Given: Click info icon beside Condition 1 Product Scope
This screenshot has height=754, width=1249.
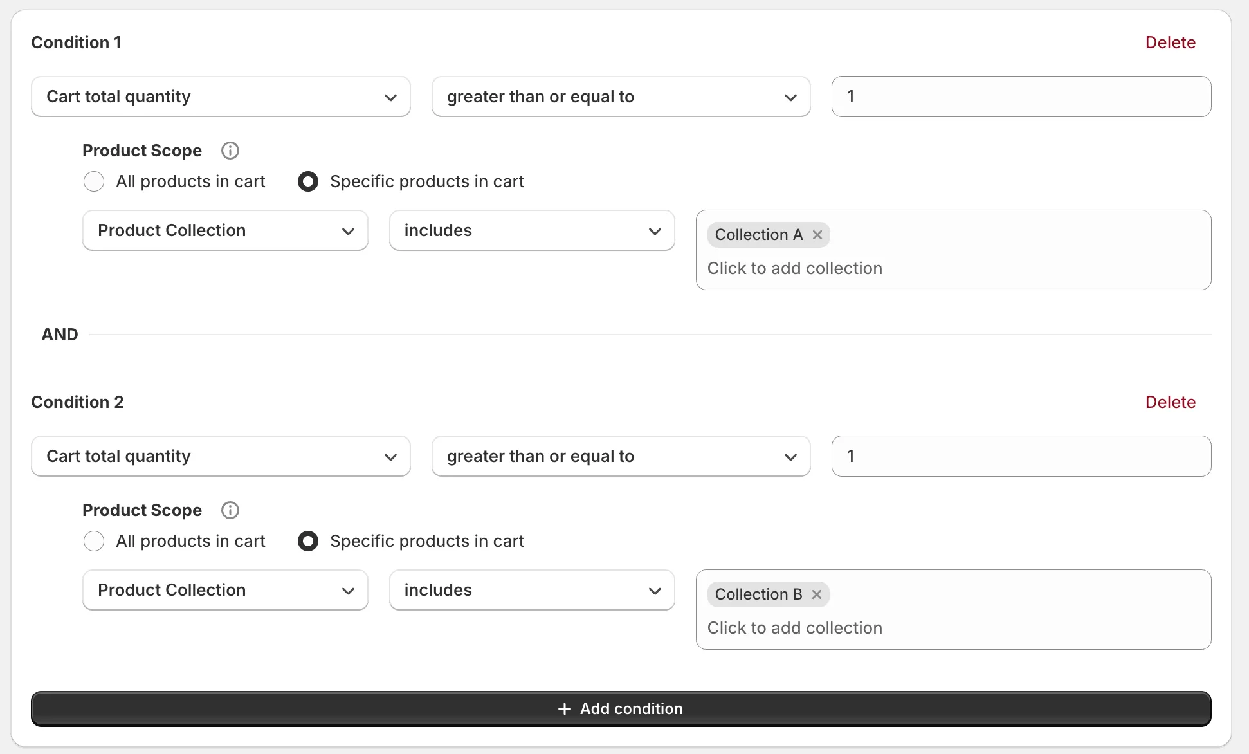Looking at the screenshot, I should 230,151.
